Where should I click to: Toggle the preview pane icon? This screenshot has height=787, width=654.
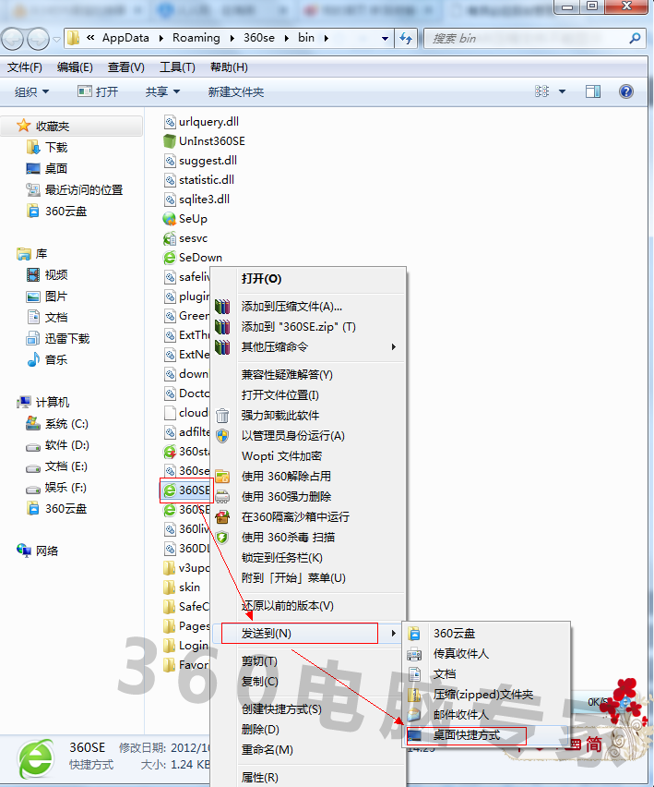594,91
